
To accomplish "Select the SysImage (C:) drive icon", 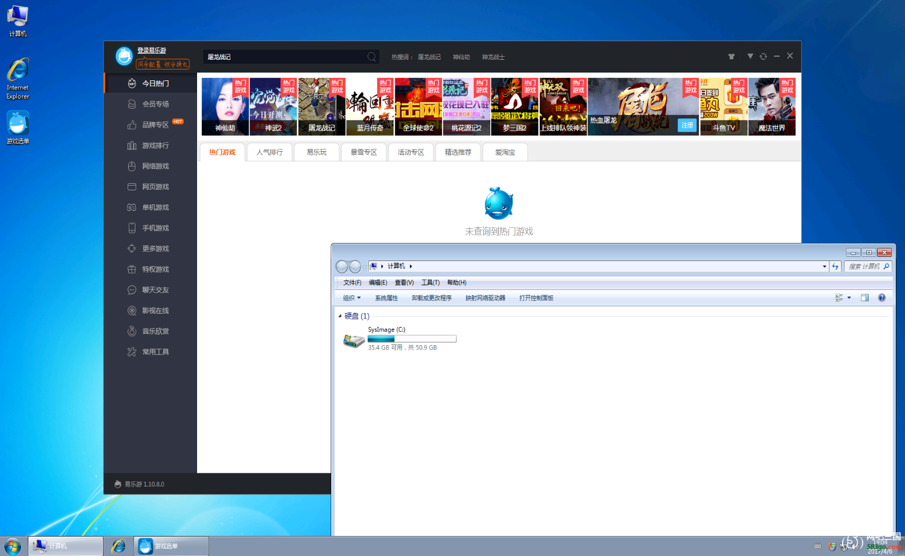I will 354,340.
